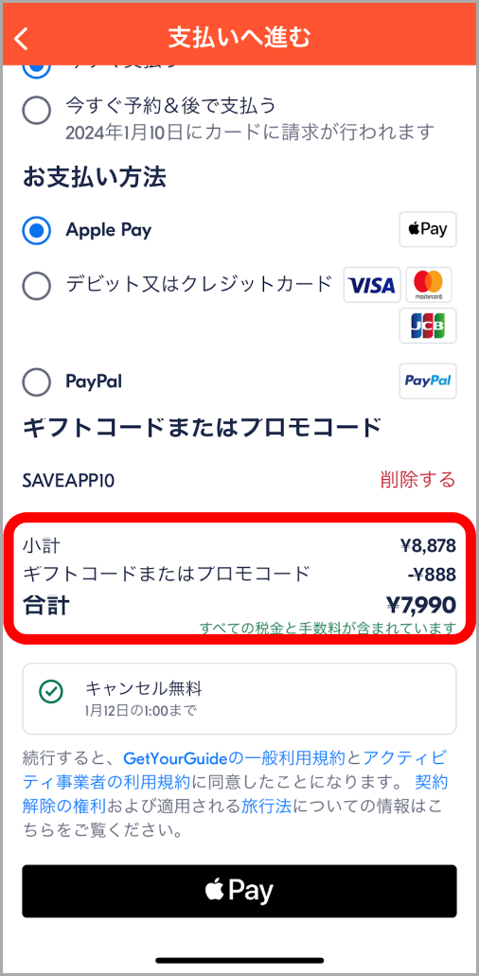479x976 pixels.
Task: Select 今すぐ予約＆後で支払う radio option
Action: point(36,112)
